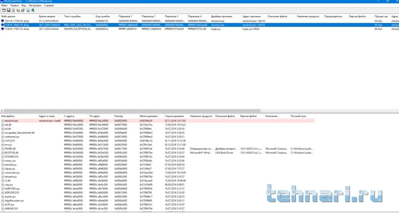Click the Exit toolbar icon
399x213 pixels.
point(33,10)
